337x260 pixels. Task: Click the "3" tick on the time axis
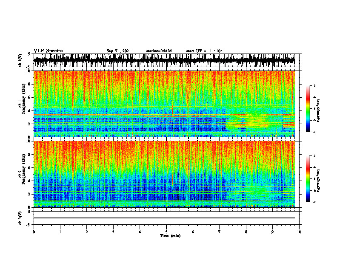click(113, 232)
